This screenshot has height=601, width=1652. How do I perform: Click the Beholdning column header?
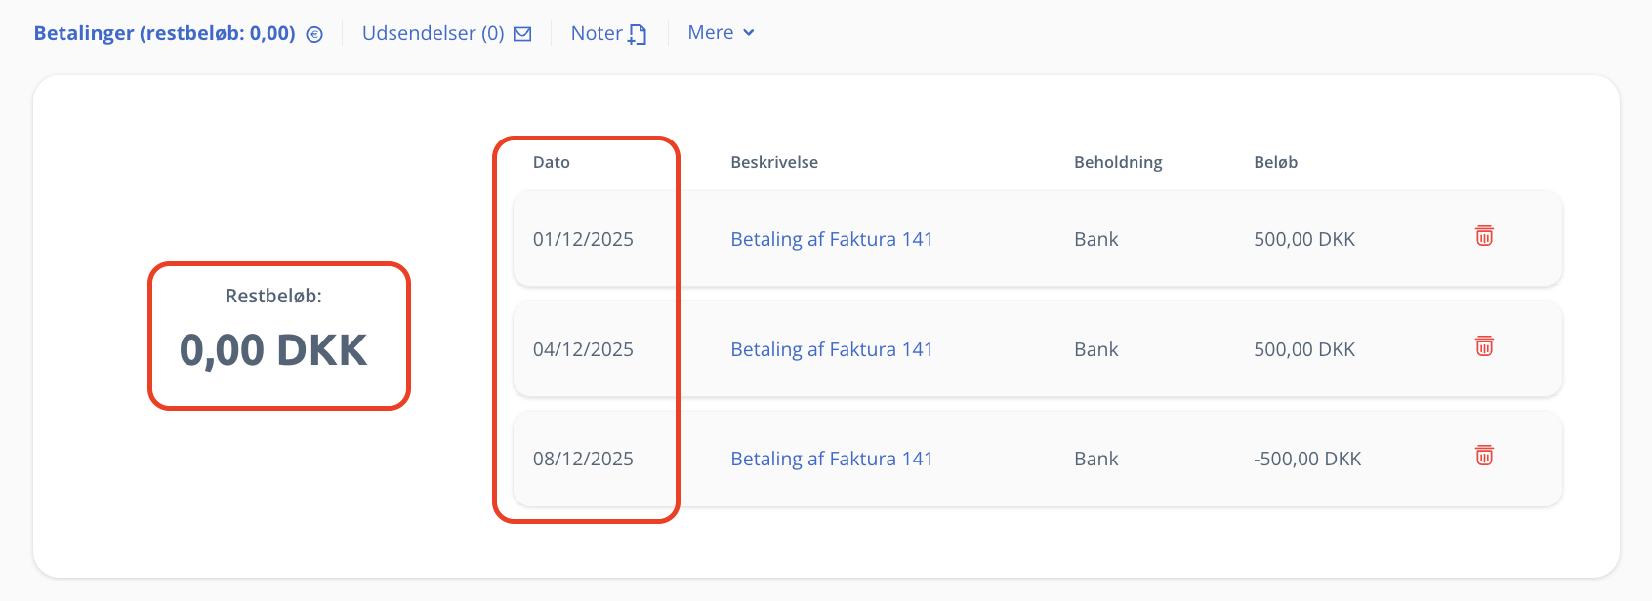click(x=1118, y=162)
